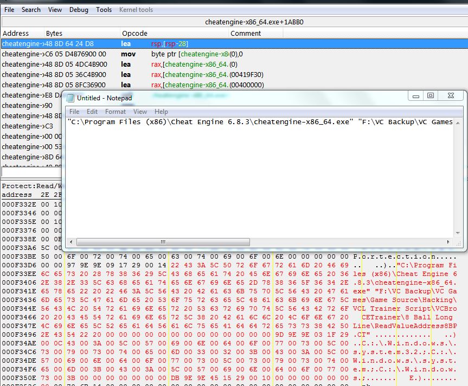Minimize the Untitled Notepad window

click(416, 96)
